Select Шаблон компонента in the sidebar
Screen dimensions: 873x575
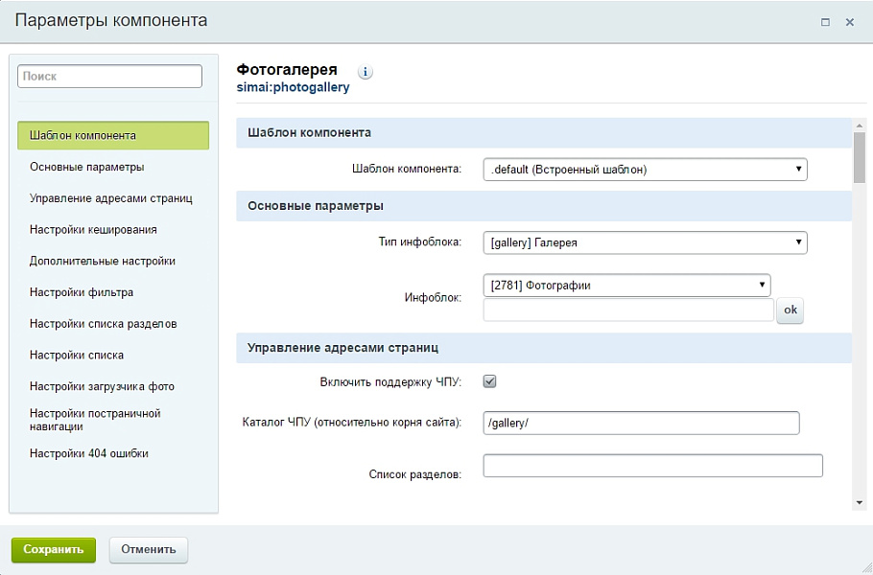click(113, 135)
